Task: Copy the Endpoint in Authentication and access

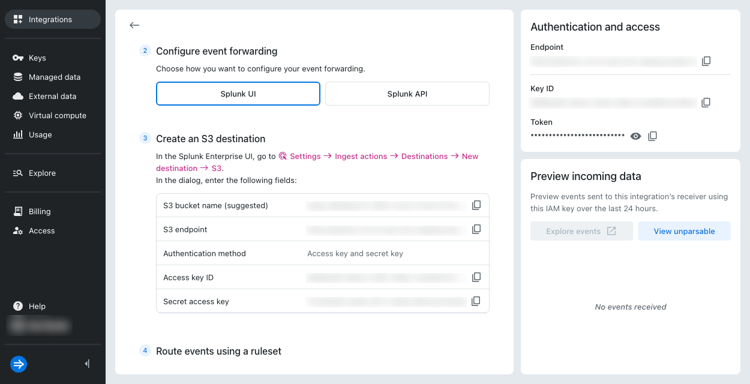Action: click(x=706, y=61)
